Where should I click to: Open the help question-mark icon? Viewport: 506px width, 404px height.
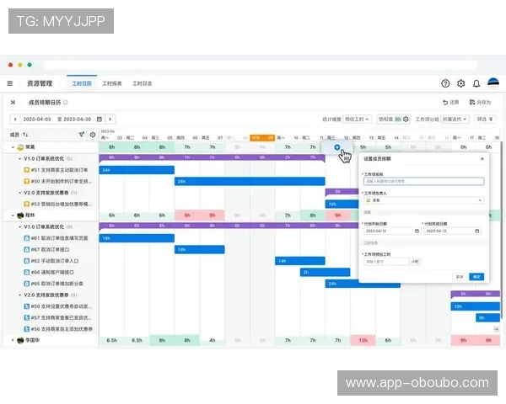[x=445, y=83]
